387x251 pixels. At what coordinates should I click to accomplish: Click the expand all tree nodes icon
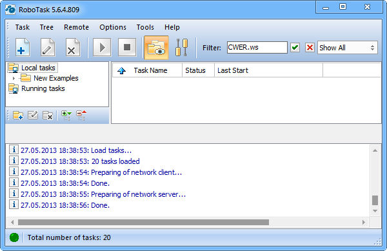[66, 115]
